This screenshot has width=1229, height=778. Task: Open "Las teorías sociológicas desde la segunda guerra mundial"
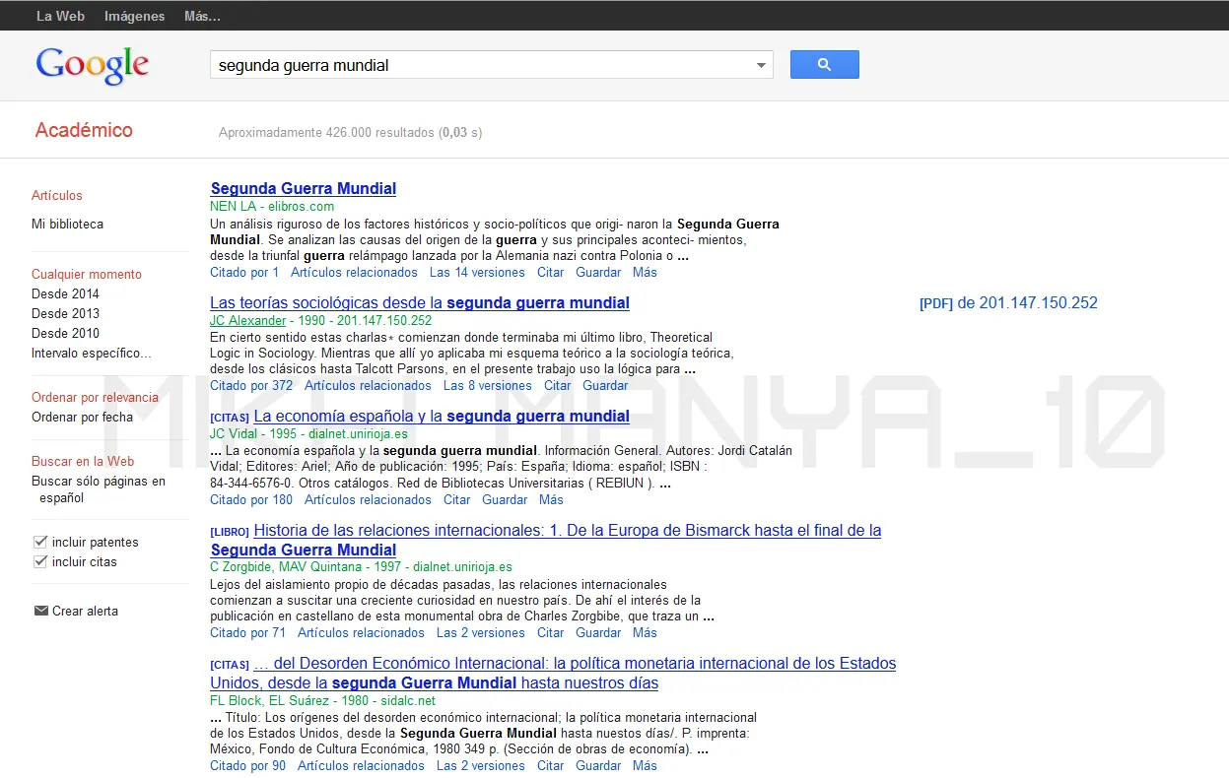click(x=420, y=302)
